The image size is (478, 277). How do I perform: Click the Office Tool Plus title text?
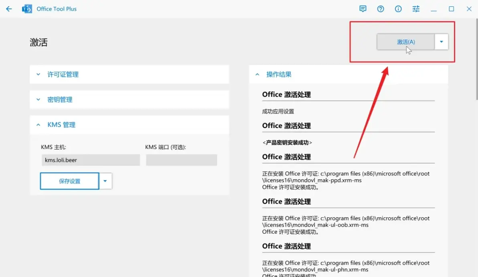(57, 9)
